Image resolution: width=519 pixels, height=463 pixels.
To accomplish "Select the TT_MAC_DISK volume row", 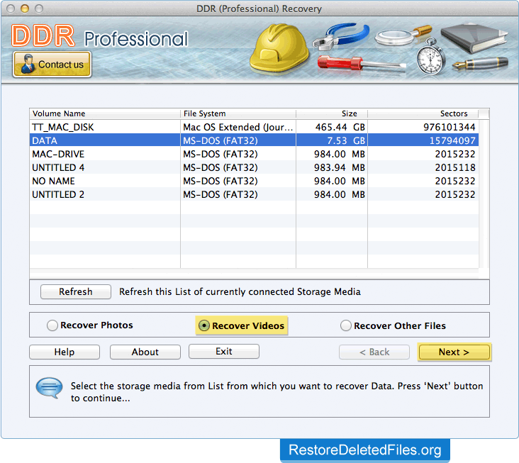I will tap(254, 127).
